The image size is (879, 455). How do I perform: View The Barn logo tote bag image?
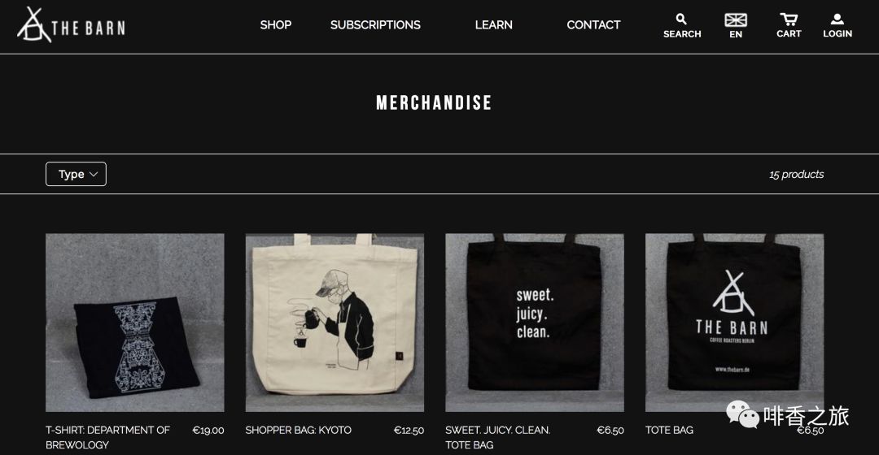pos(734,323)
